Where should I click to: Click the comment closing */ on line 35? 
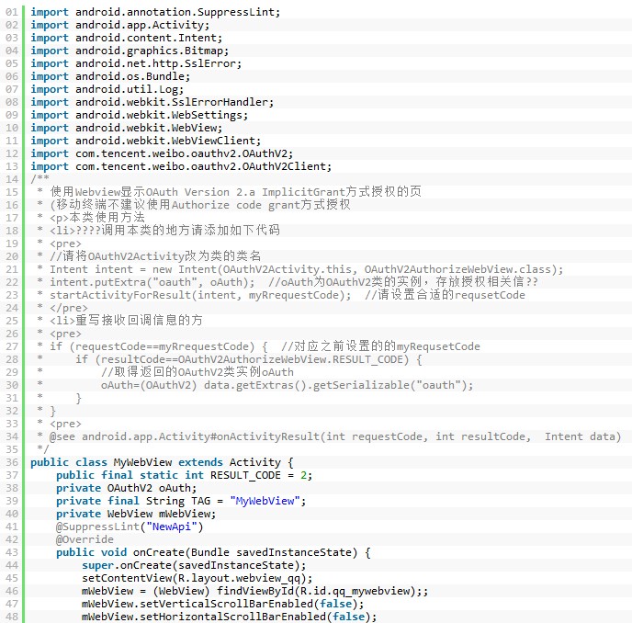pyautogui.click(x=43, y=449)
